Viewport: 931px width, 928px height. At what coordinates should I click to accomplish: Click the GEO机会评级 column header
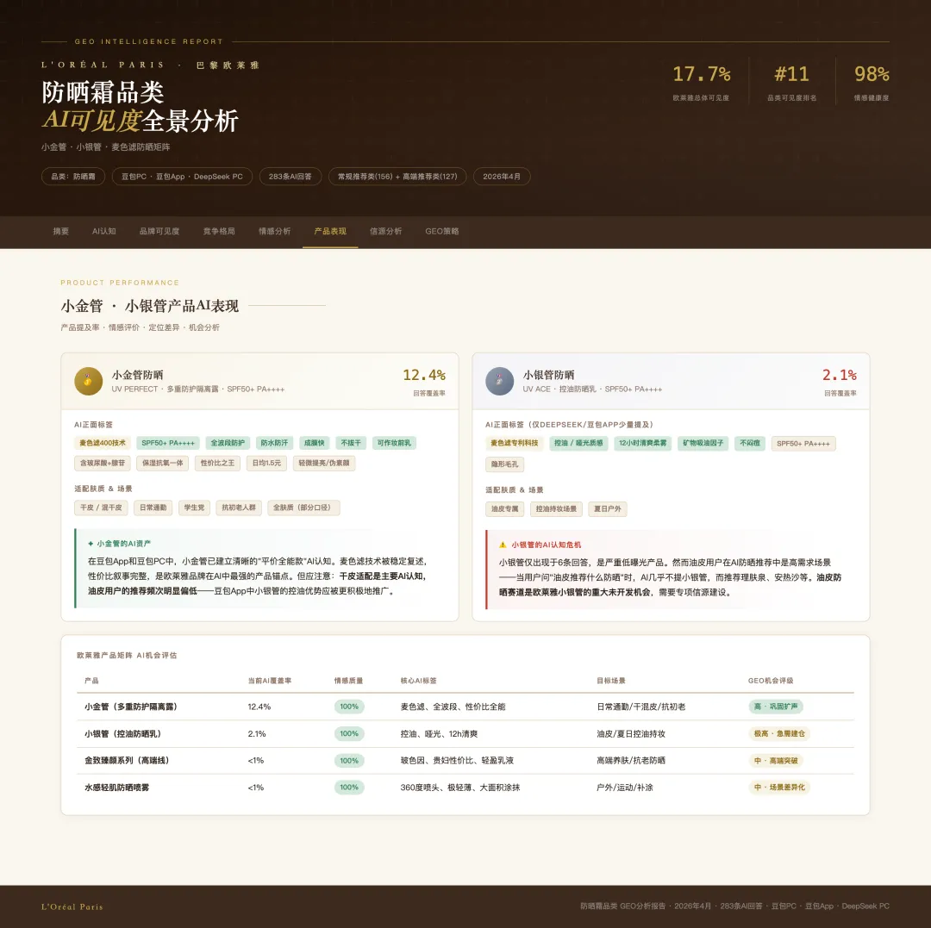[771, 681]
